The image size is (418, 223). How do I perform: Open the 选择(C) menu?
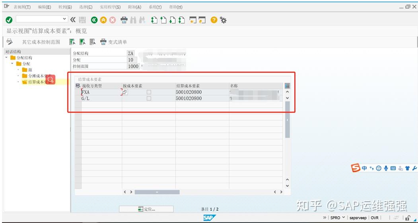pos(86,7)
